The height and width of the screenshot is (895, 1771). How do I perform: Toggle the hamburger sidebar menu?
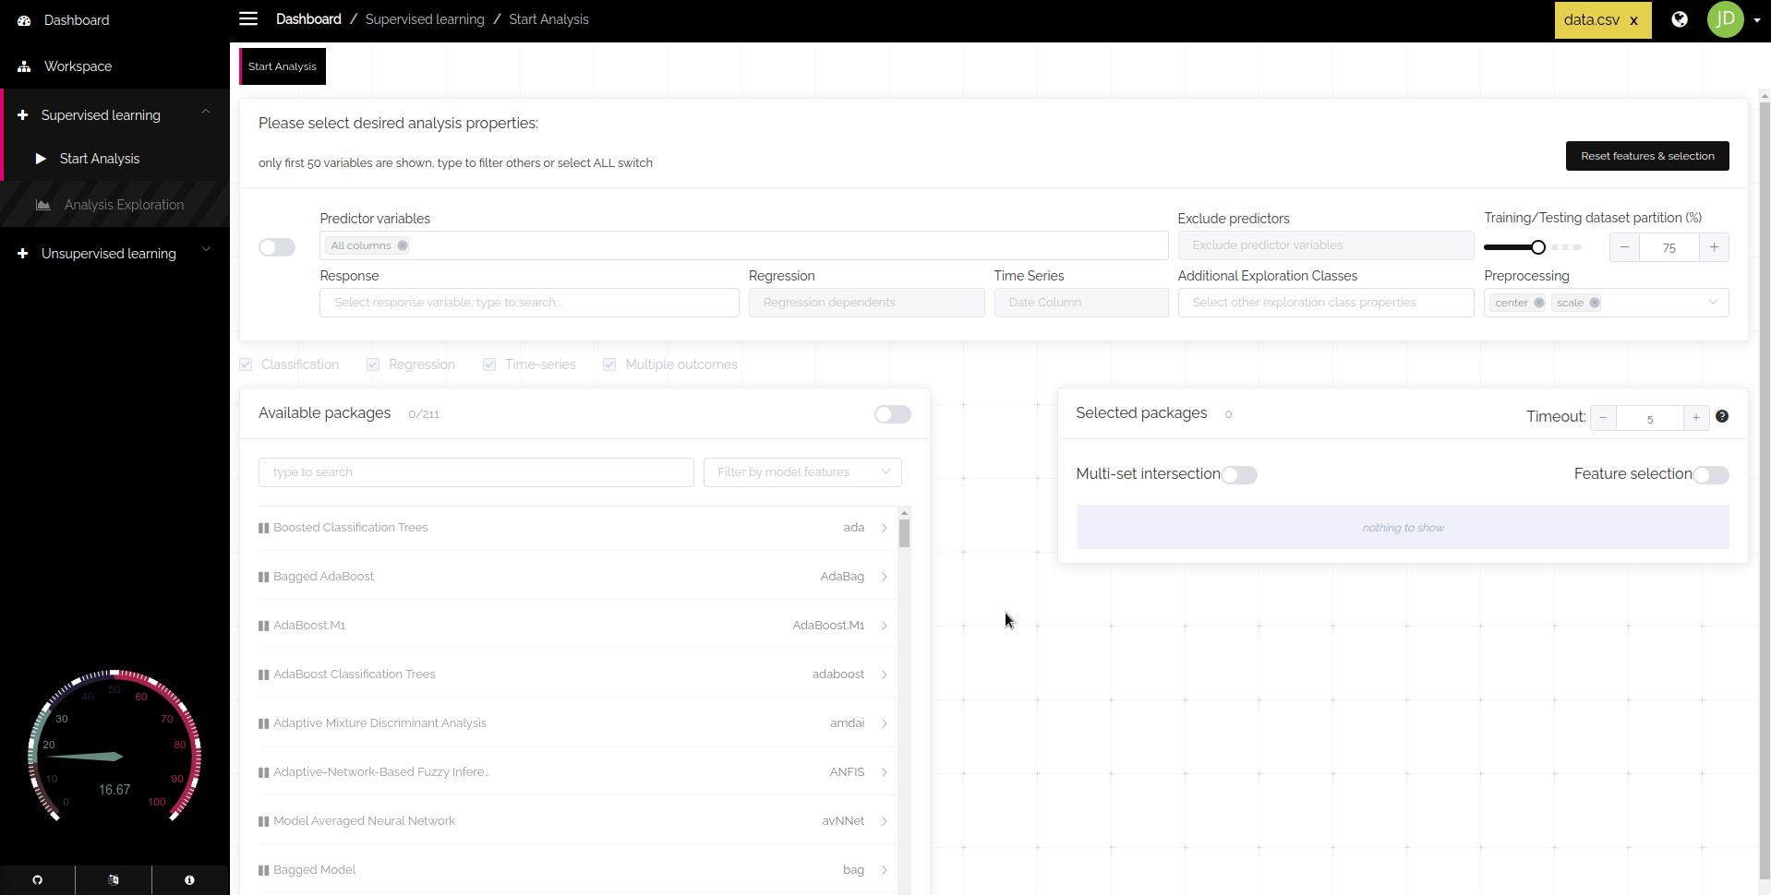(247, 18)
